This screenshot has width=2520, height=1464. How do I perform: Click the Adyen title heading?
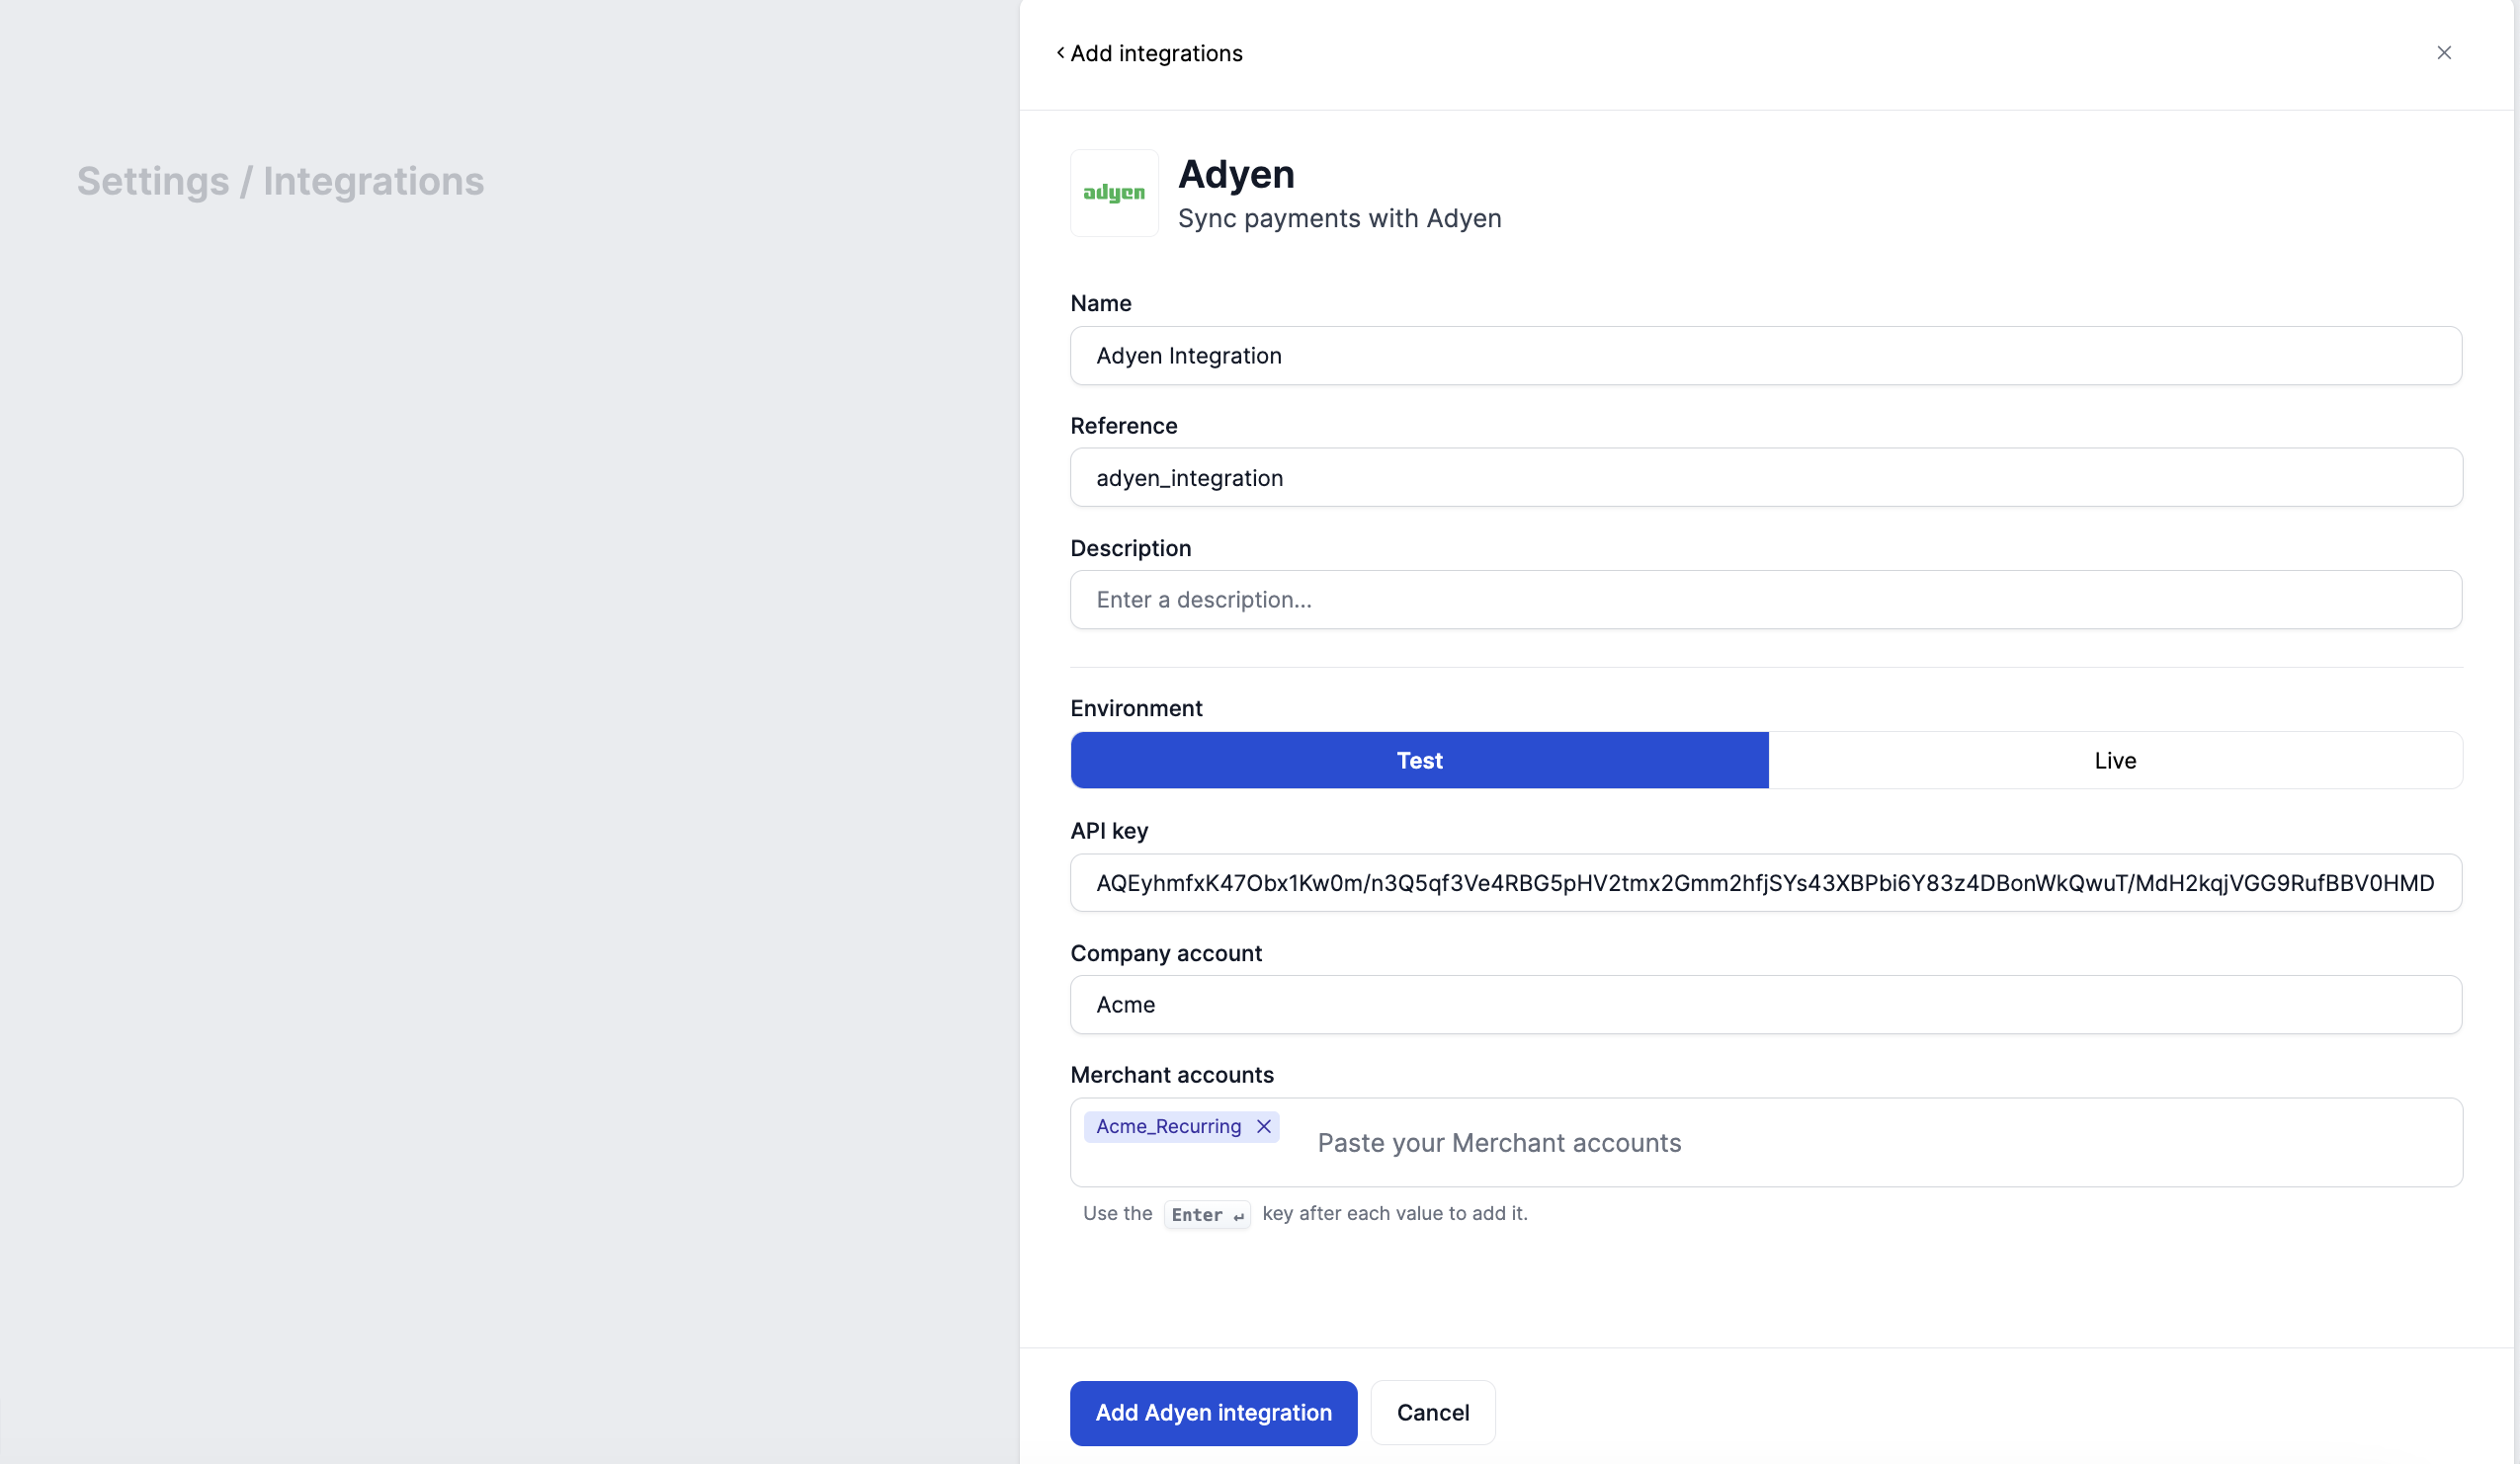pos(1236,174)
